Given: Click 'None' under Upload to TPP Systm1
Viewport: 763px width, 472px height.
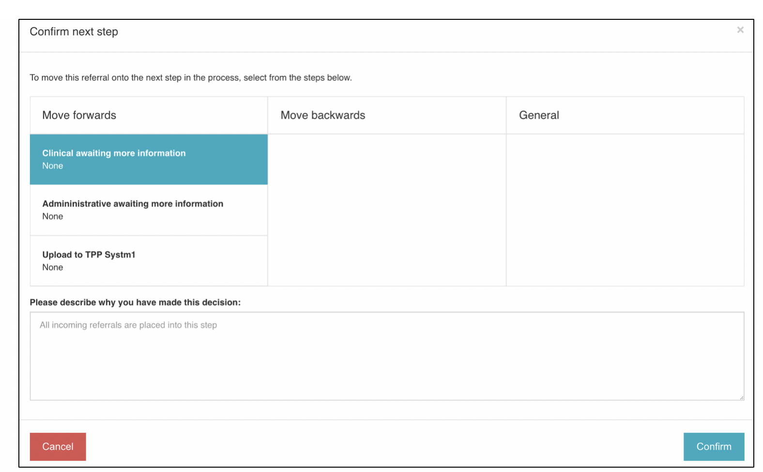Looking at the screenshot, I should click(x=53, y=267).
